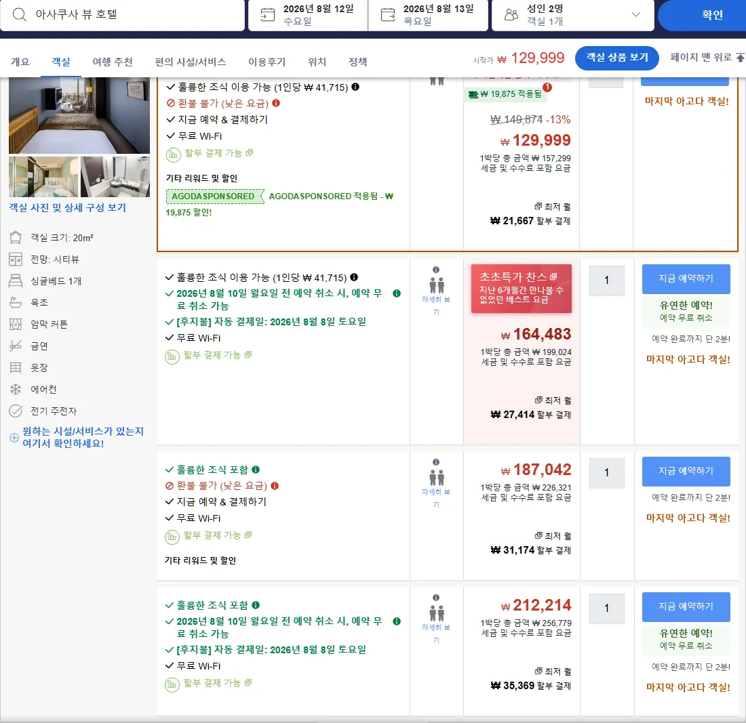Go to the 이용후기 tab
Viewport: 746px width, 723px height.
click(x=267, y=62)
